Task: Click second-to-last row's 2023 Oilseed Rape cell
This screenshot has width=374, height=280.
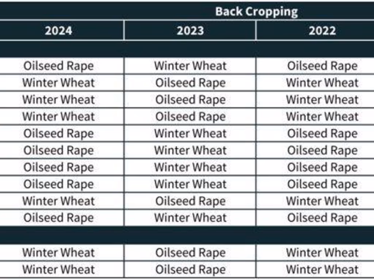Action: (x=190, y=252)
